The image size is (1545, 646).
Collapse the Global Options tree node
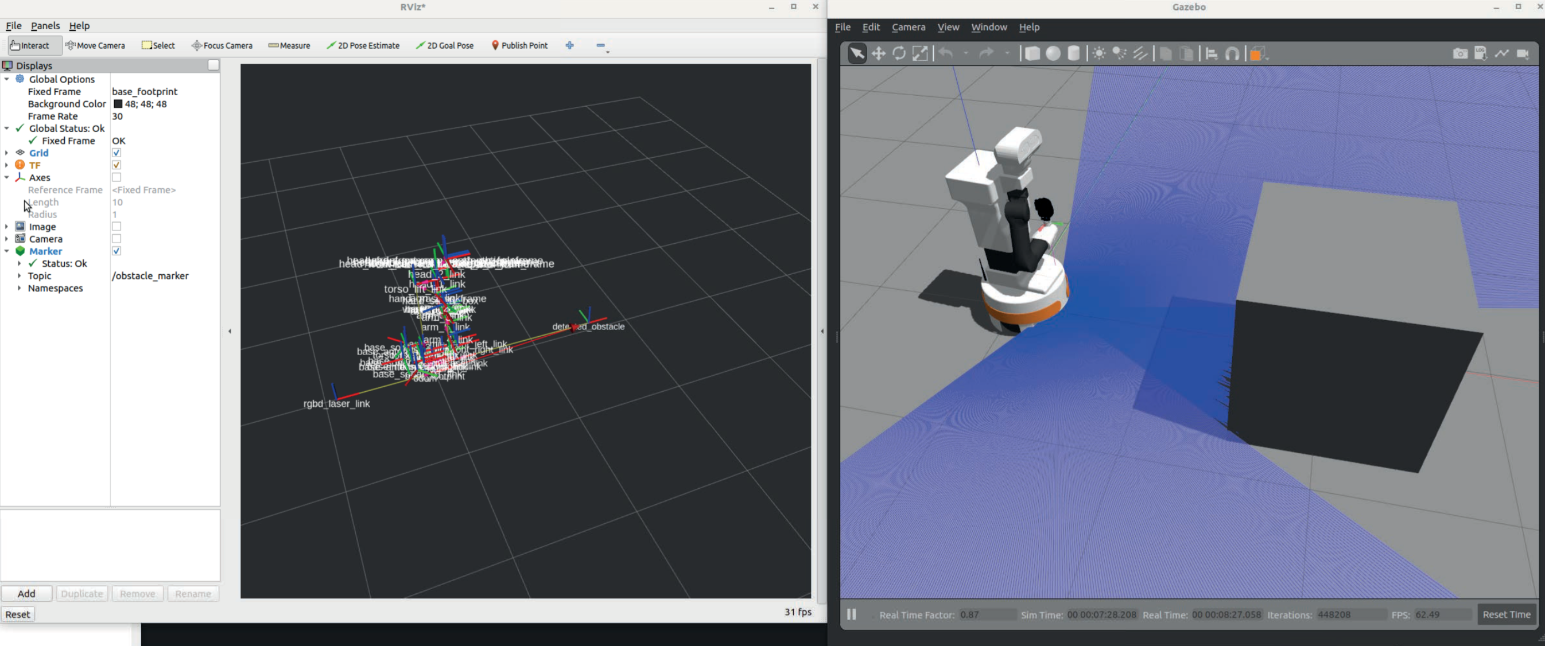click(x=6, y=79)
